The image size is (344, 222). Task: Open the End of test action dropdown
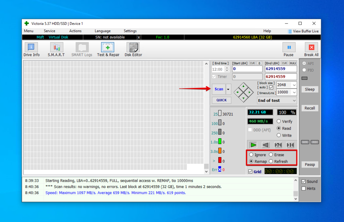click(277, 100)
